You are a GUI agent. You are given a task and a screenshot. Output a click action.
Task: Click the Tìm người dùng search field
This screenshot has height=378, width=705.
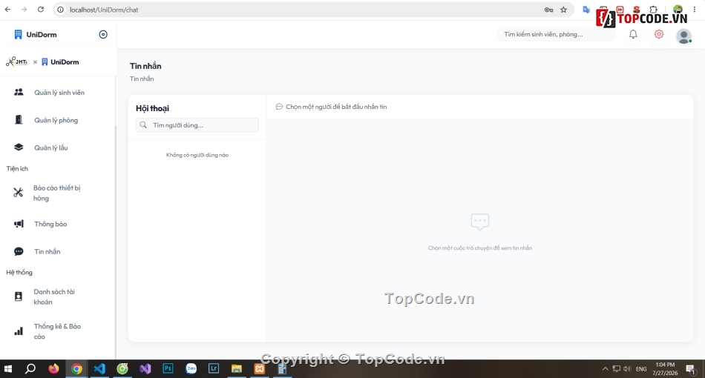pyautogui.click(x=197, y=125)
